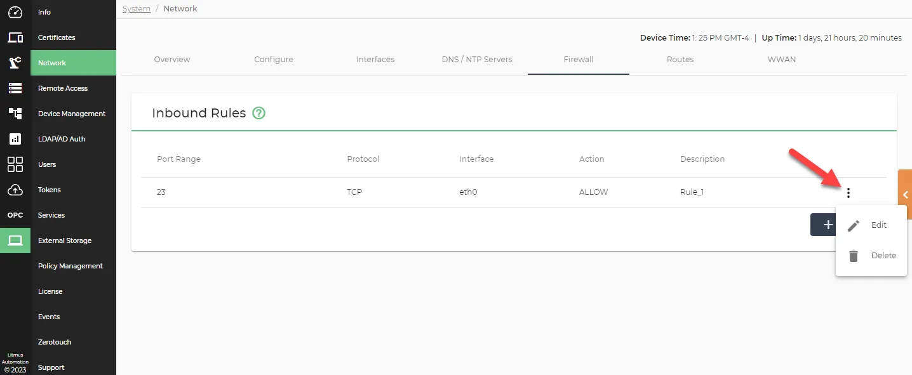Select the green laptop system icon

(x=15, y=240)
